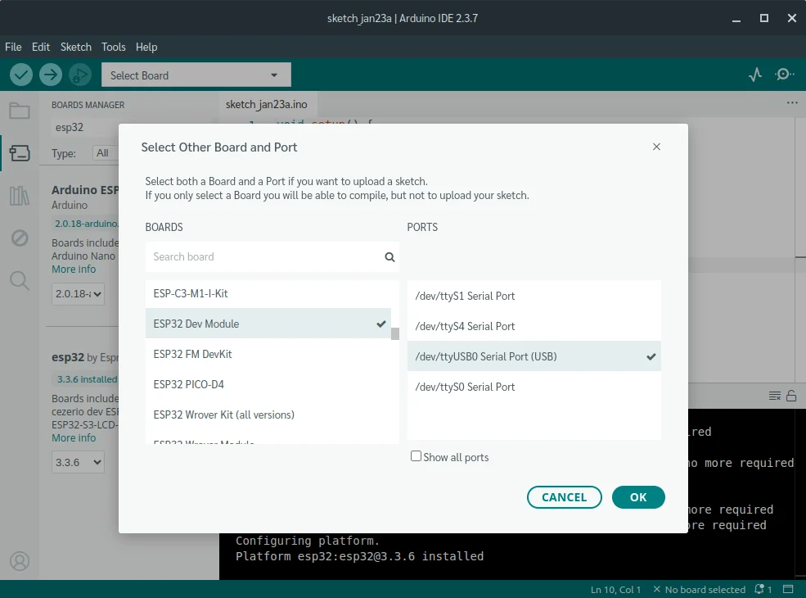
Task: Open the Select Board dropdown
Action: 196,75
